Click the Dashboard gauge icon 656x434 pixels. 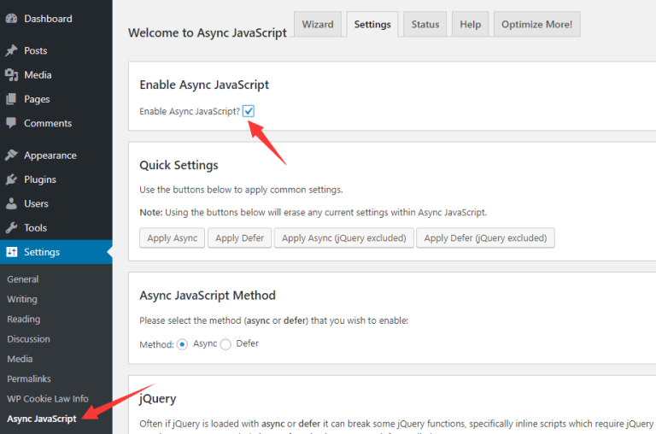[x=12, y=19]
